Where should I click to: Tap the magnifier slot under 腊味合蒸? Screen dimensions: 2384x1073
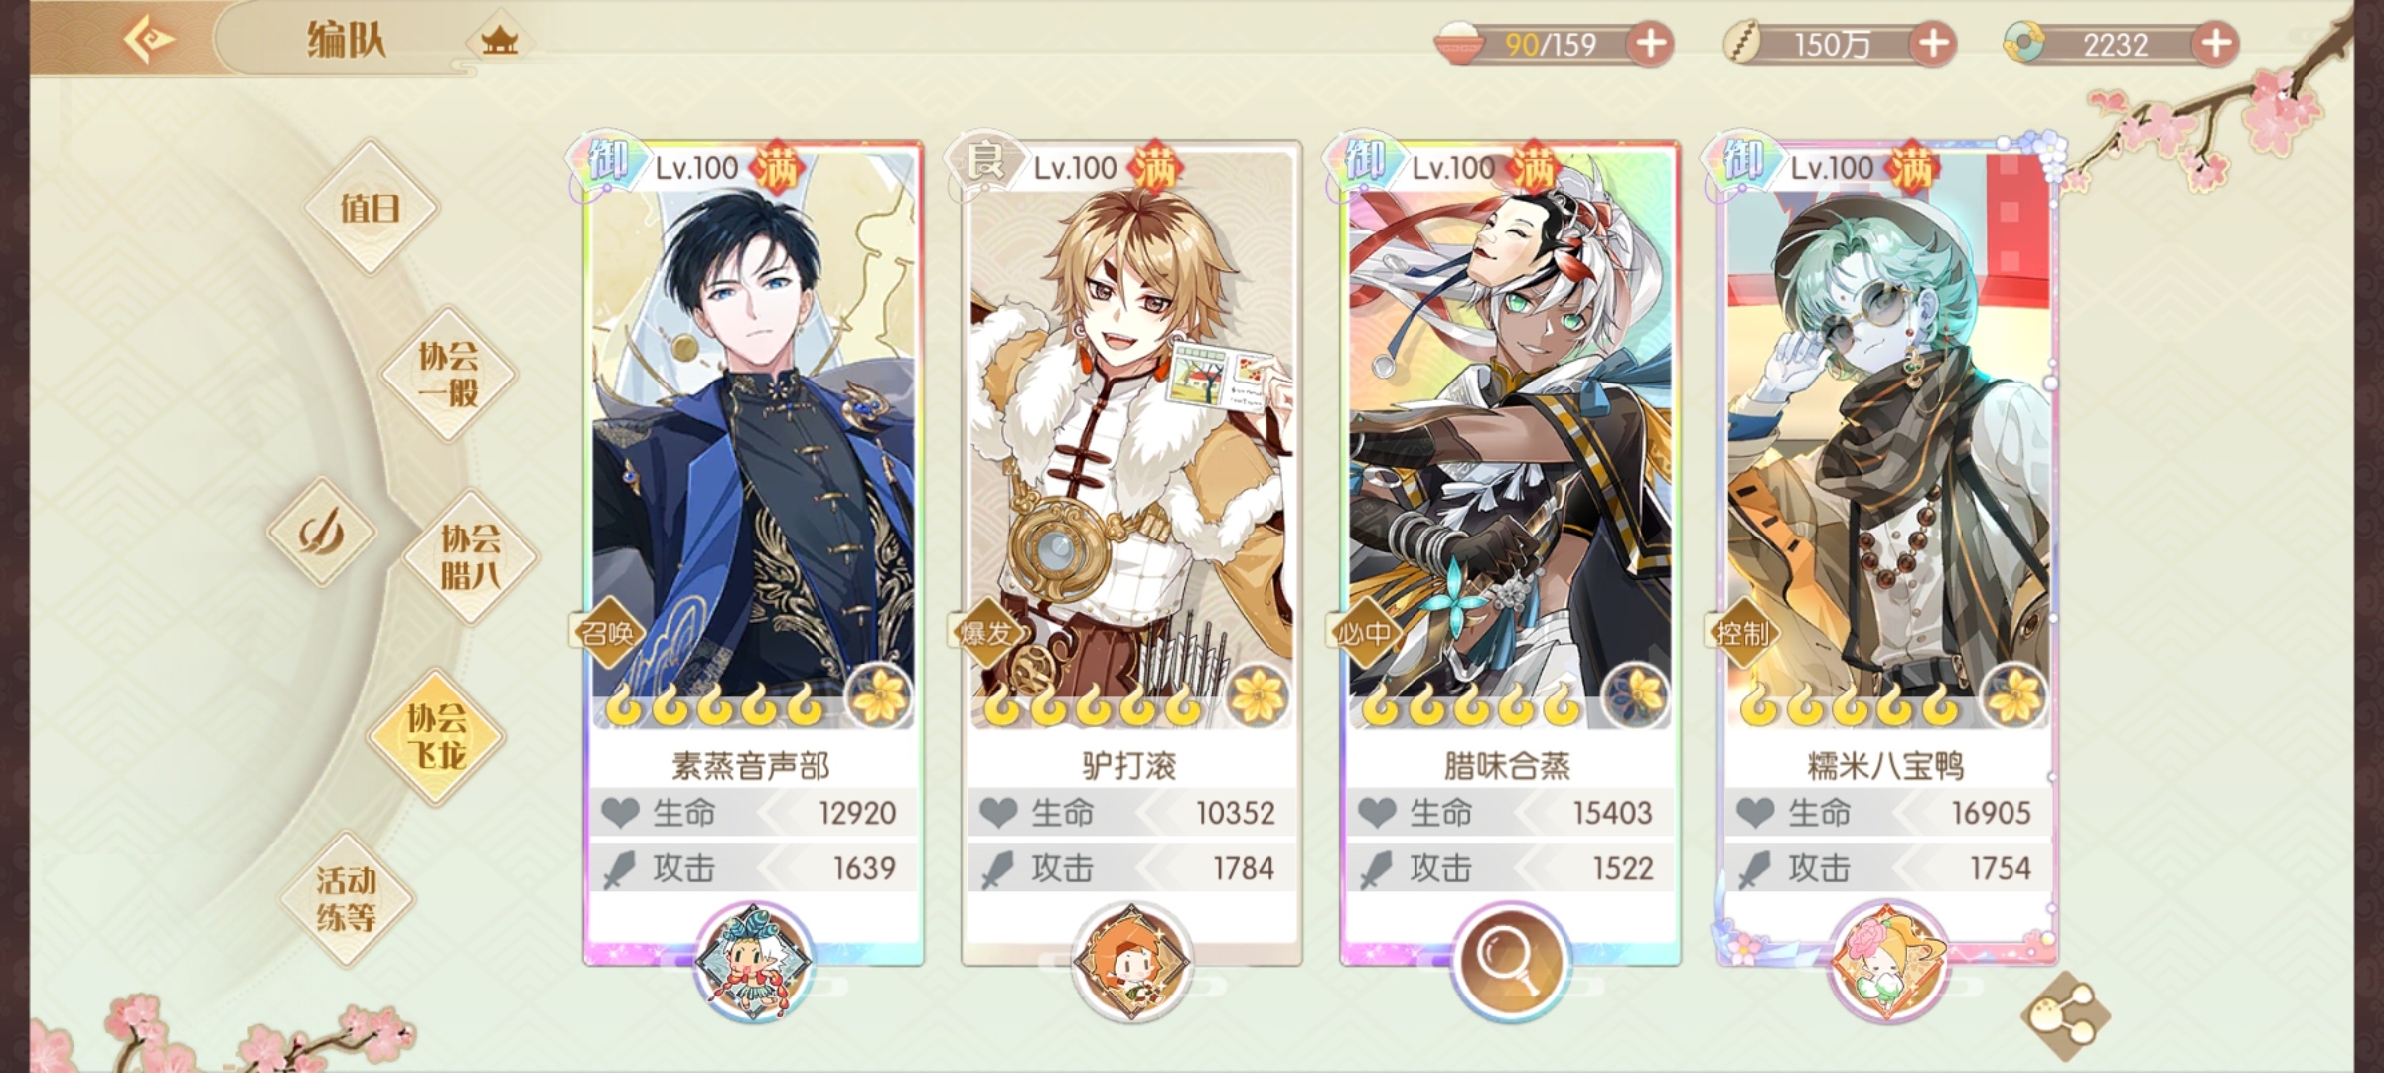point(1509,961)
